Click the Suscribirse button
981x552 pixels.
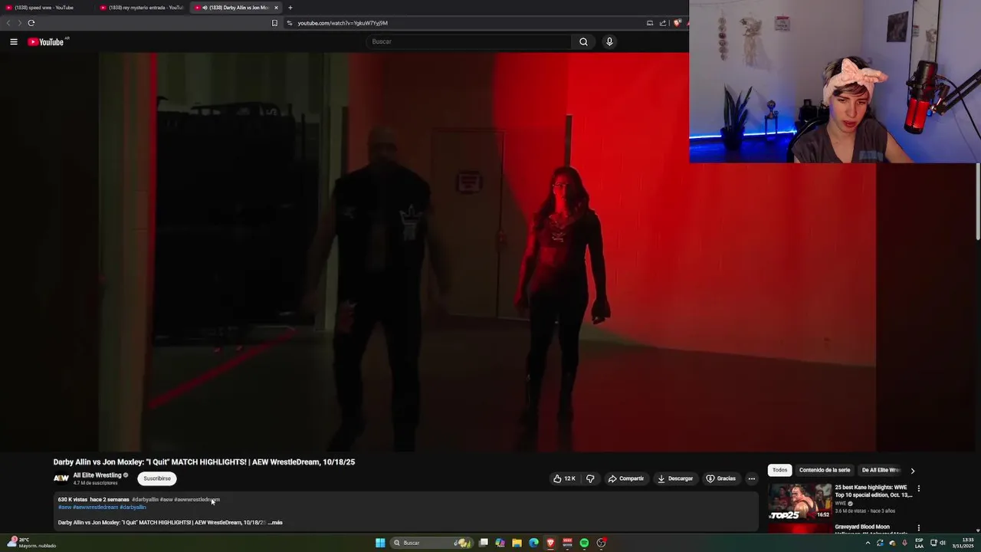157,478
